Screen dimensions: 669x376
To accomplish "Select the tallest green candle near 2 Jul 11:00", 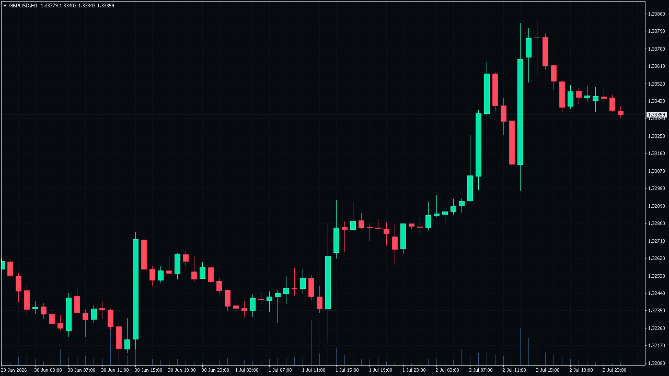I will 520,112.
